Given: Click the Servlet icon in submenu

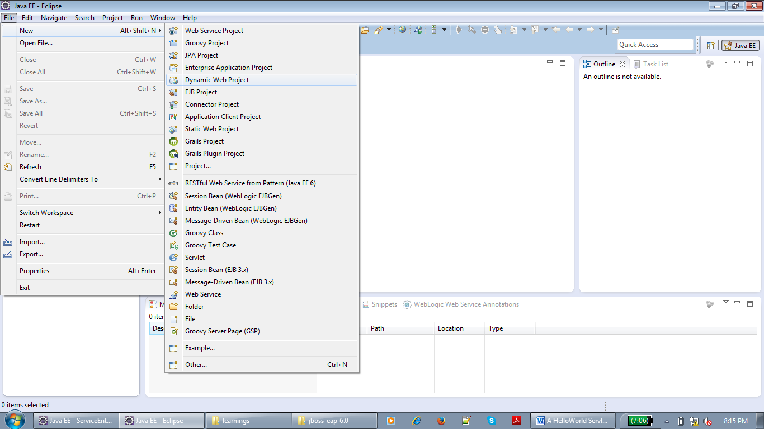Looking at the screenshot, I should pos(174,258).
